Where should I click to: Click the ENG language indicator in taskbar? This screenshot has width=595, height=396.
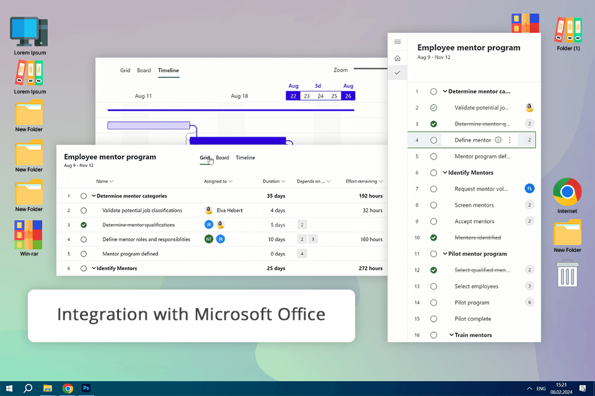[x=541, y=389]
